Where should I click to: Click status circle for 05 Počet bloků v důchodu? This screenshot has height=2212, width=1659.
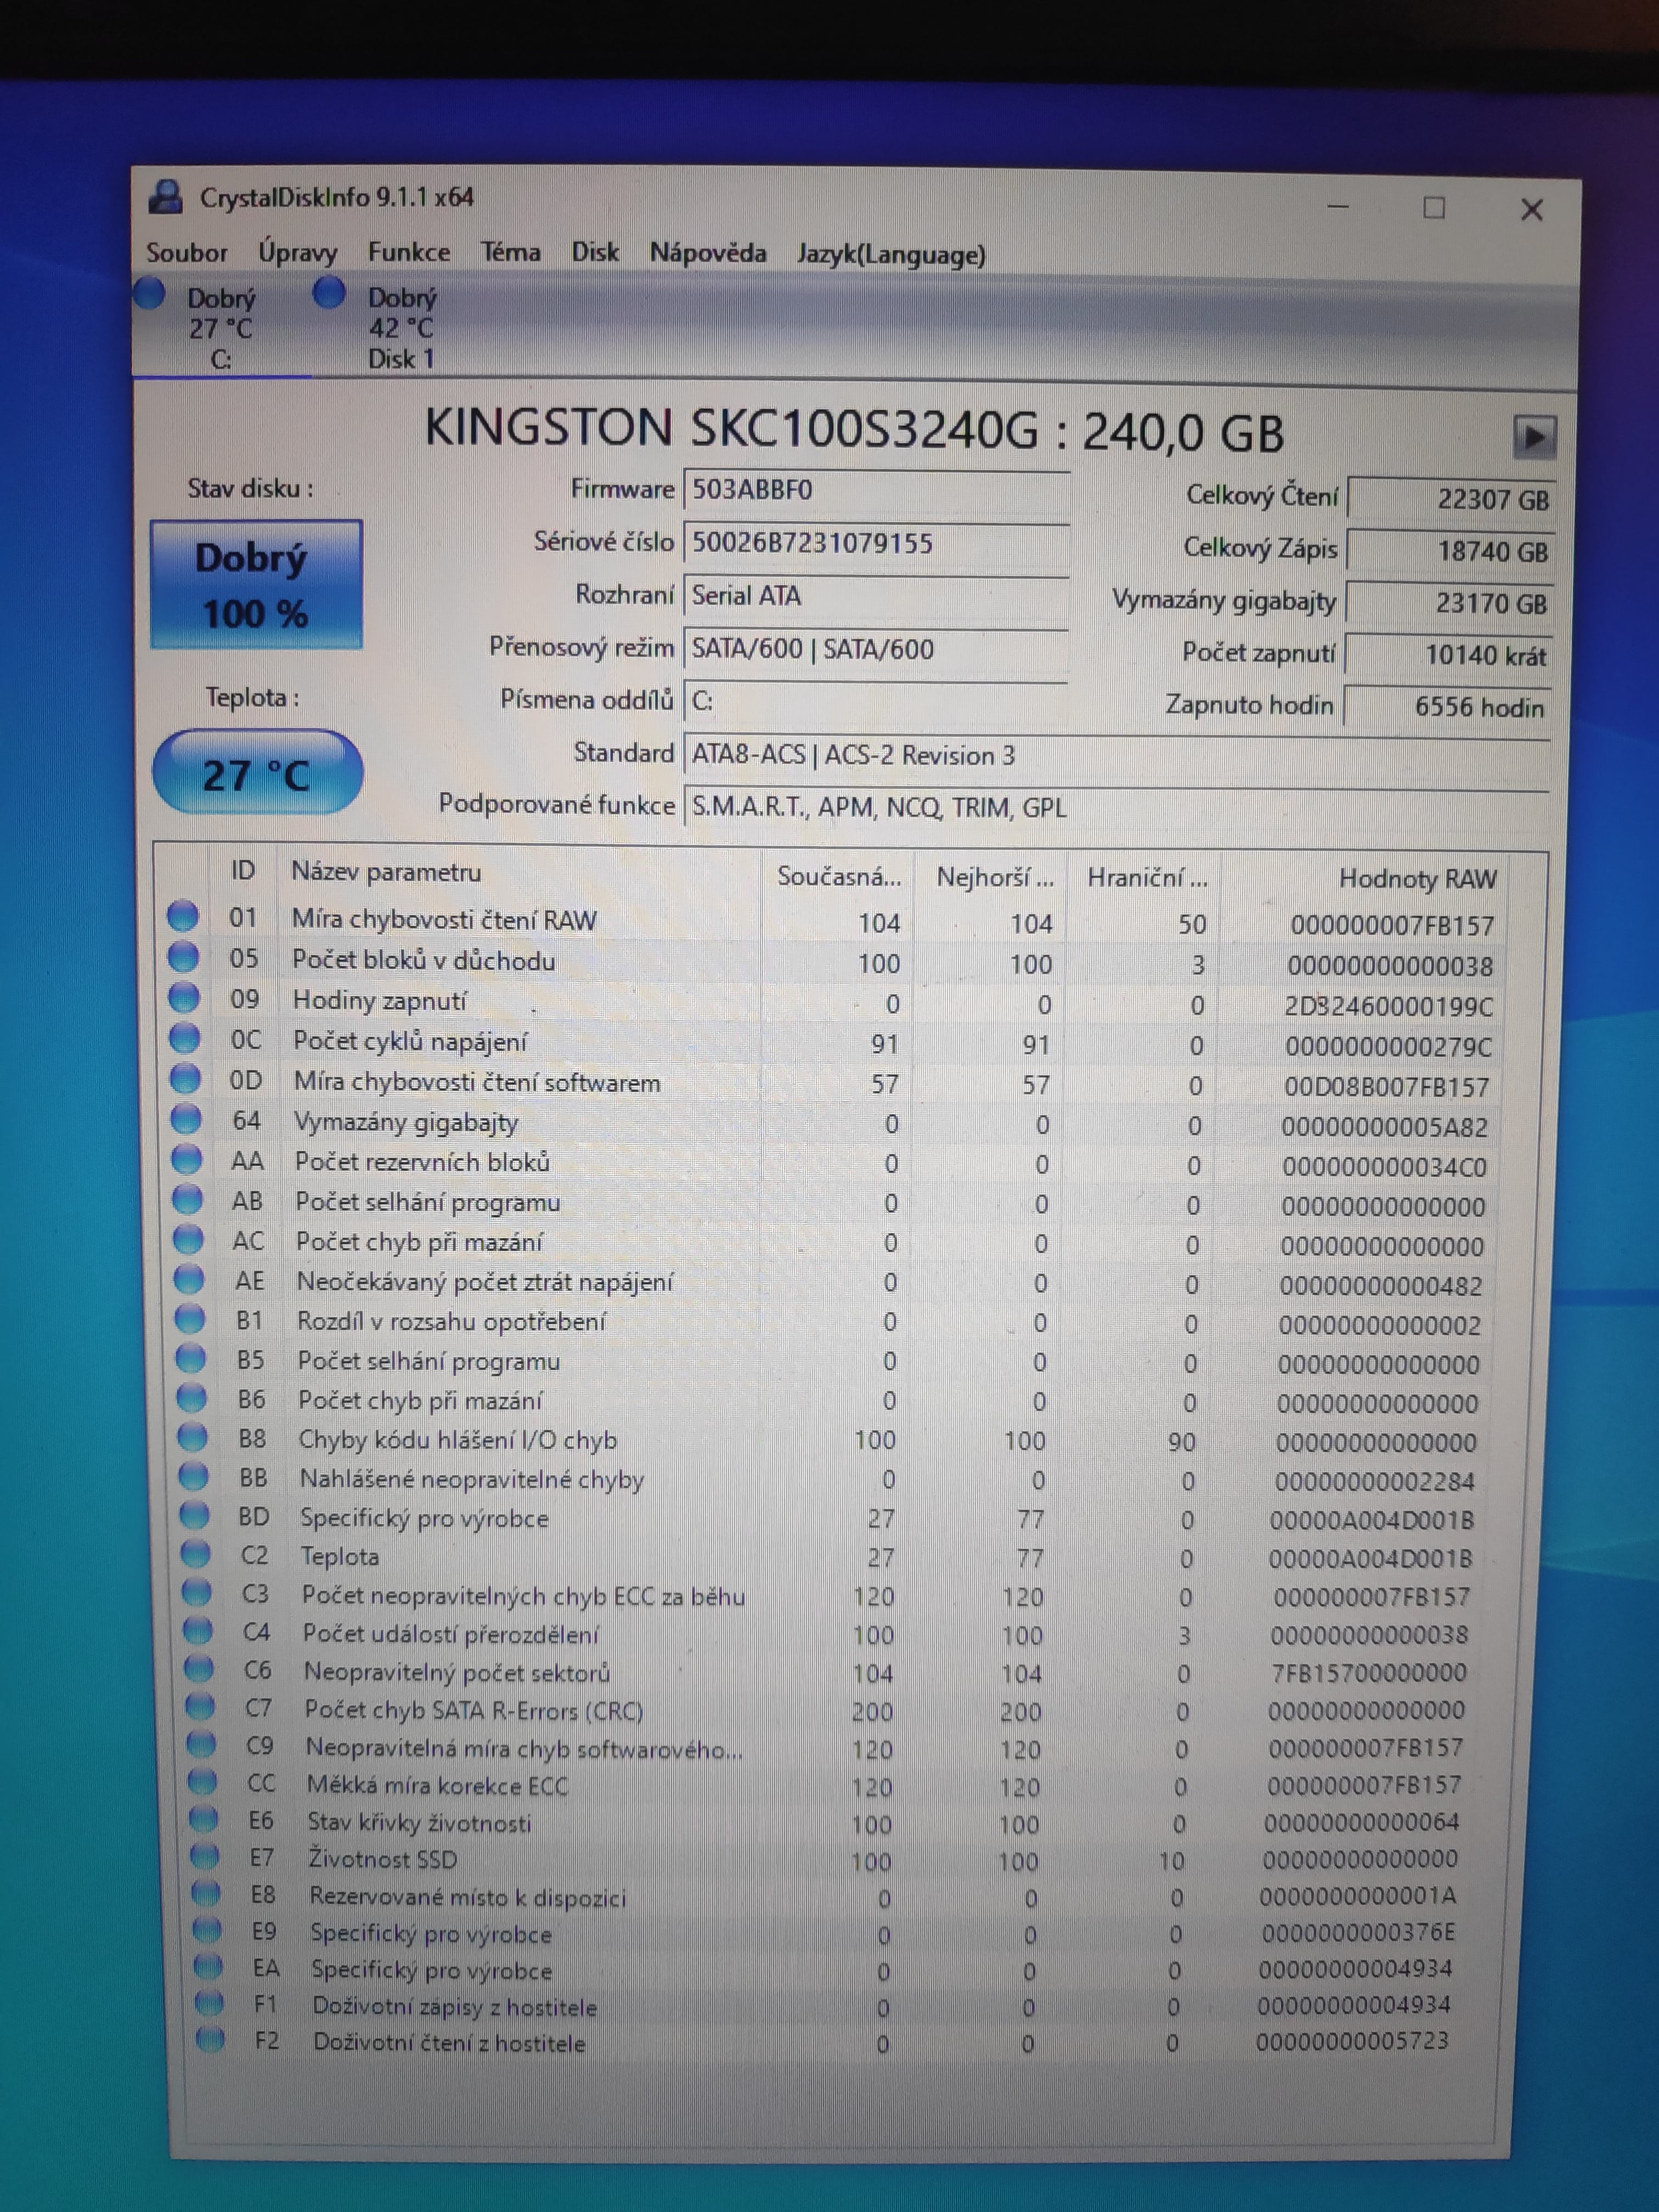coord(183,957)
